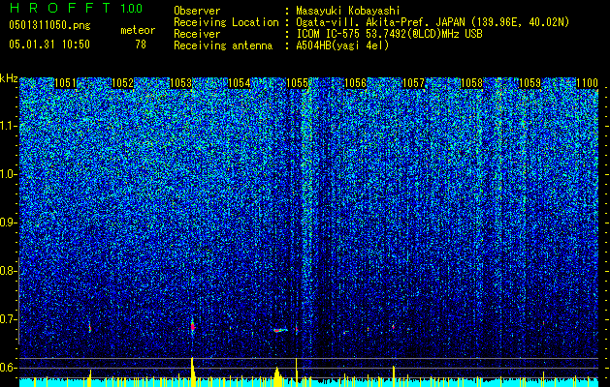Click the 1054 time marker
Viewport: 610px width, 387px height.
pos(239,83)
